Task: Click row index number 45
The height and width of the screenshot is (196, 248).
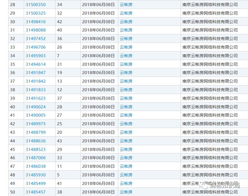Action: (x=12, y=150)
